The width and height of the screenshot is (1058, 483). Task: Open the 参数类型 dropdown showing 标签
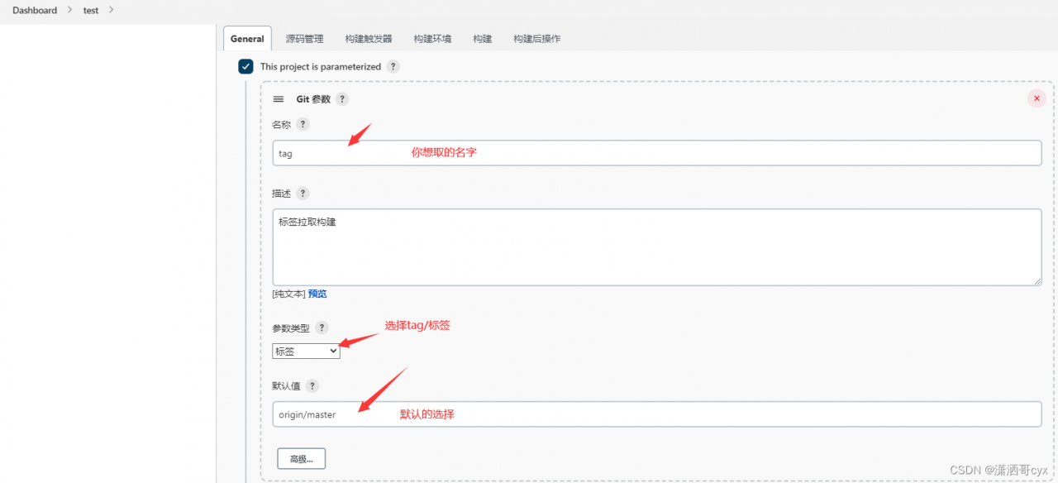[306, 351]
